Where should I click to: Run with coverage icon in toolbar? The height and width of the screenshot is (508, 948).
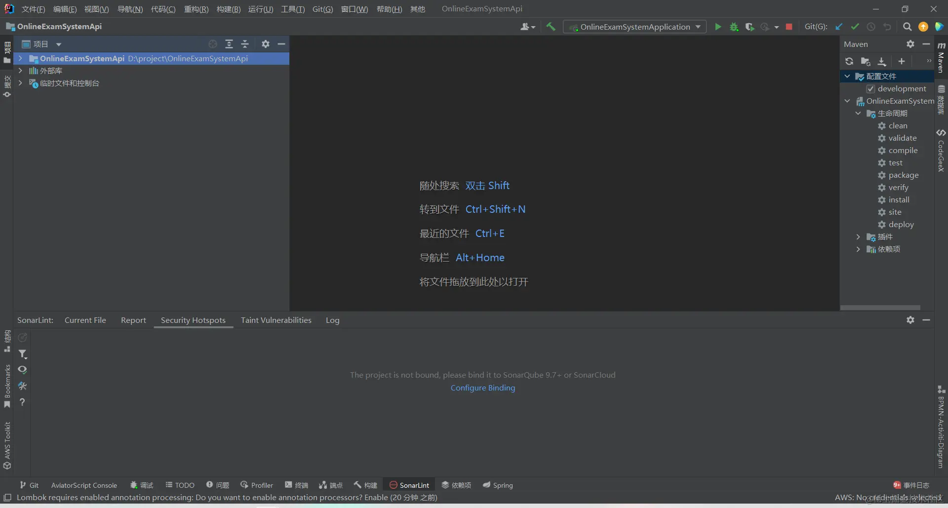(x=750, y=27)
